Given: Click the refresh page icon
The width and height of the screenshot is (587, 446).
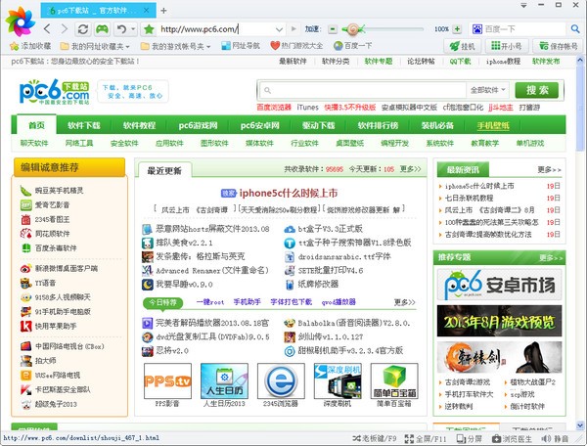Looking at the screenshot, I should 83,29.
